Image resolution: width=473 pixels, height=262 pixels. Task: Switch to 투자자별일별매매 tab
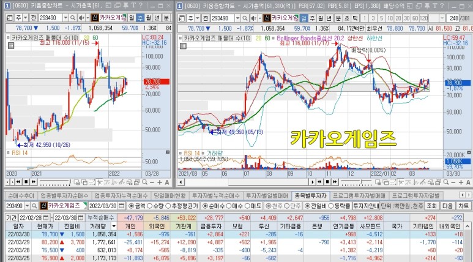pos(267,196)
